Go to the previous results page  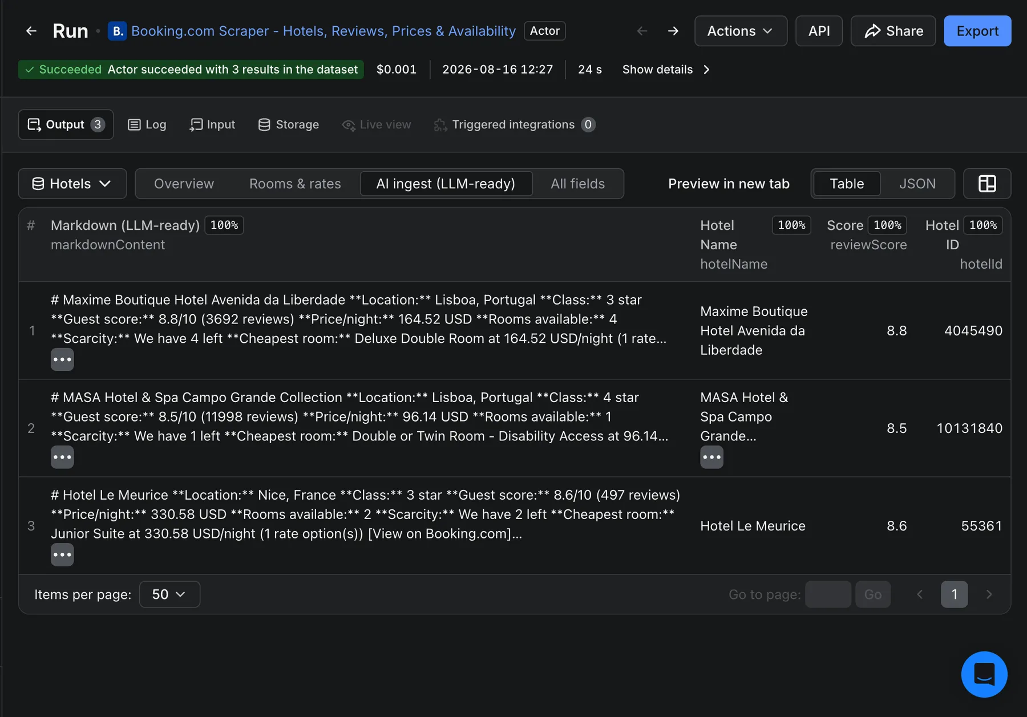[920, 594]
